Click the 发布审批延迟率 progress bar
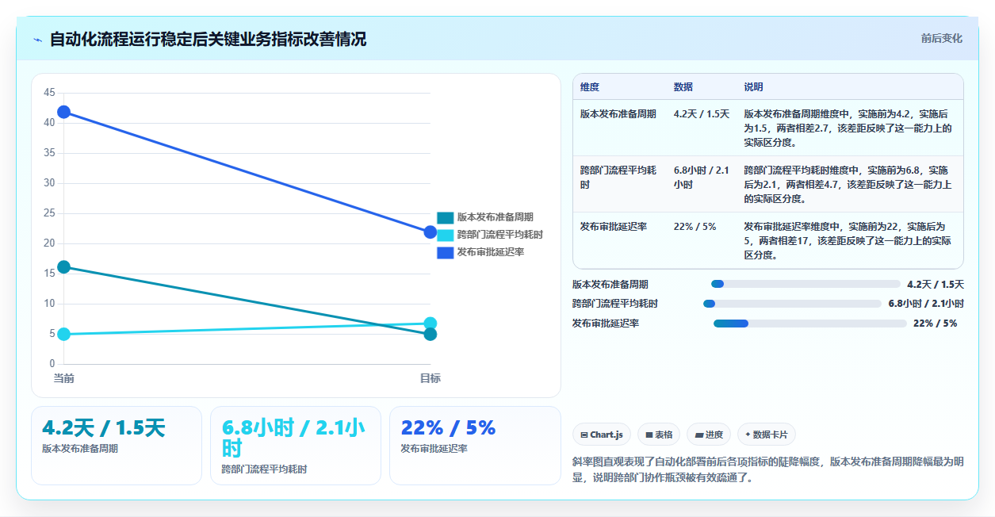The width and height of the screenshot is (995, 517). pyautogui.click(x=810, y=324)
